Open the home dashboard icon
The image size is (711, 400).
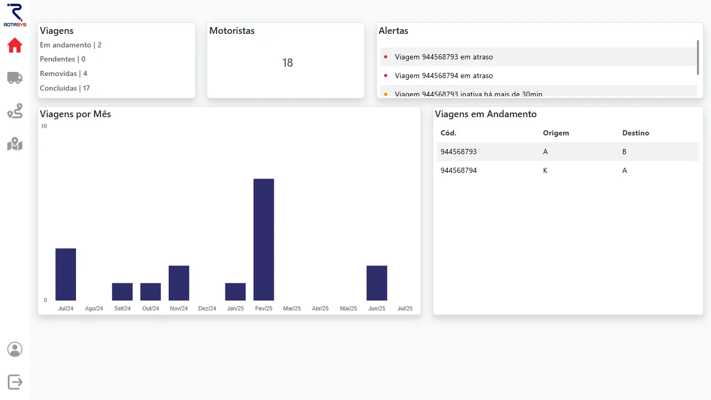(x=15, y=46)
